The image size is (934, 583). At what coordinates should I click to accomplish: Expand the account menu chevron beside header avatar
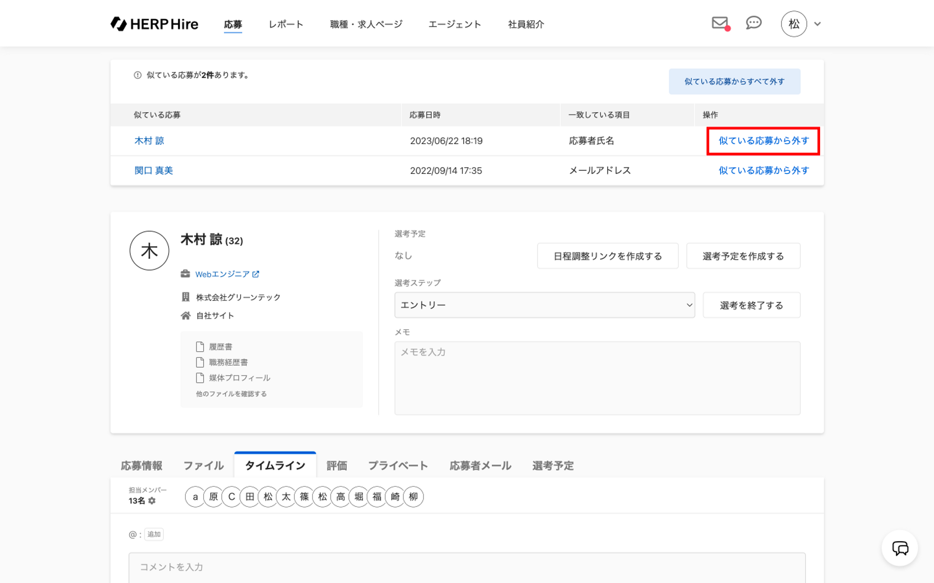(817, 24)
